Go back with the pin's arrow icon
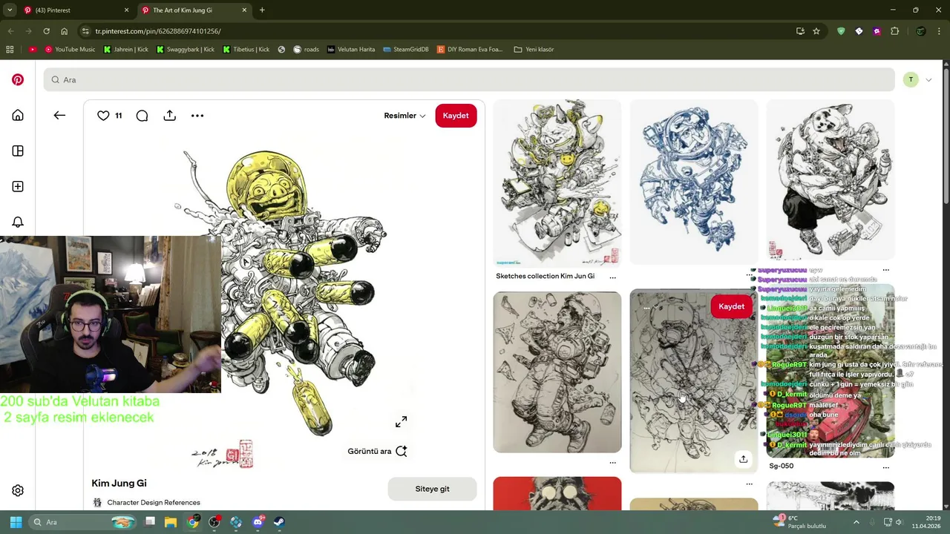This screenshot has width=950, height=534. click(x=59, y=115)
